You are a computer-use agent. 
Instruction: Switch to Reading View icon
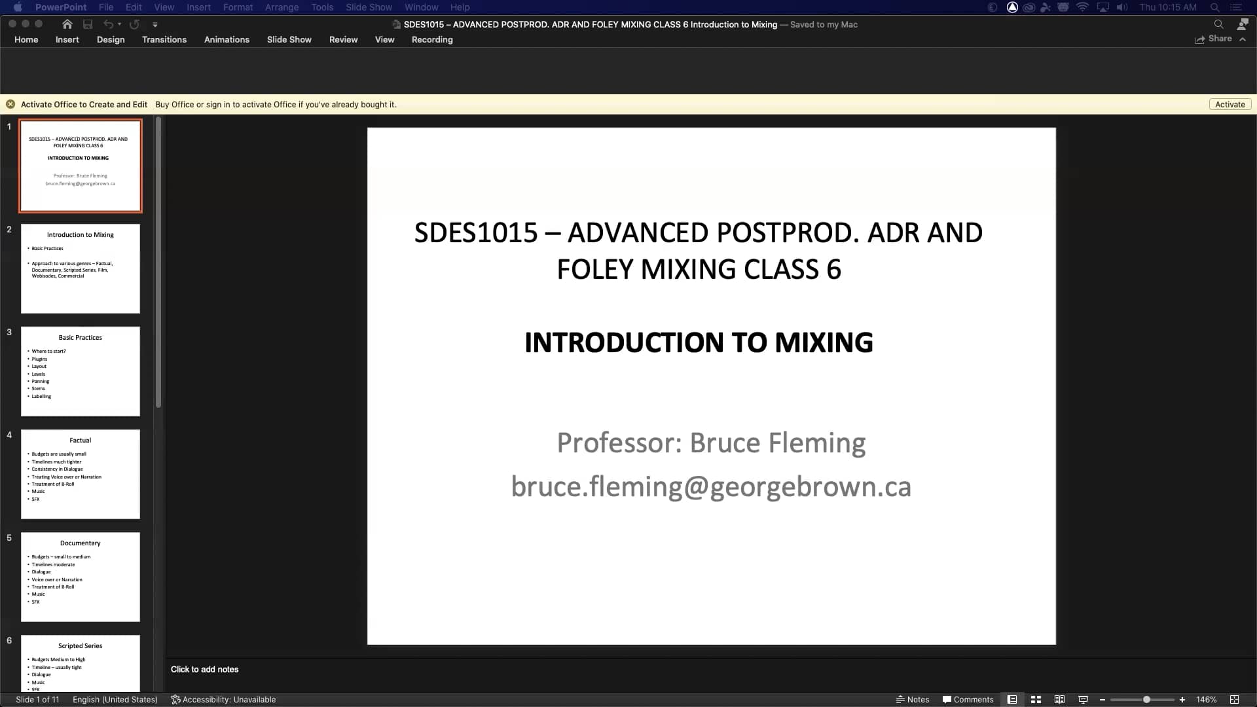(1059, 700)
